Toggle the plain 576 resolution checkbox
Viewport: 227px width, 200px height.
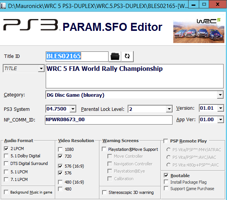click(x=60, y=173)
